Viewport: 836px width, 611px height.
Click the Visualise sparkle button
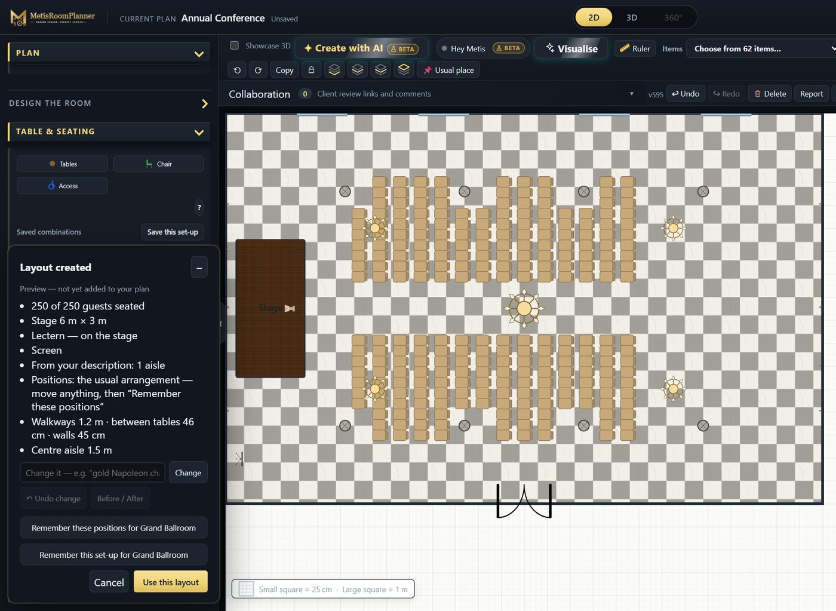[x=571, y=48]
